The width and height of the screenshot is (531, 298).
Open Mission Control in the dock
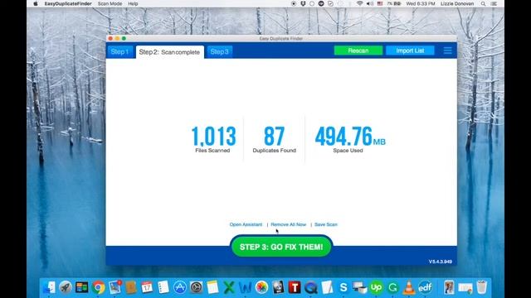coord(81,287)
